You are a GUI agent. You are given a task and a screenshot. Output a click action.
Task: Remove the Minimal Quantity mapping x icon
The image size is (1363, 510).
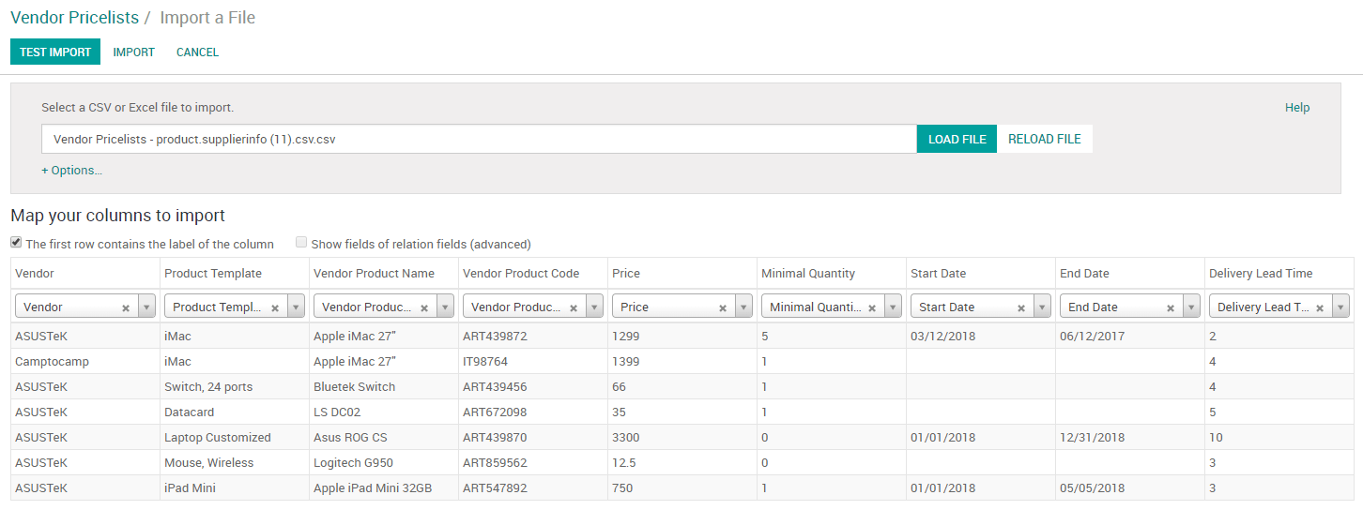pos(872,307)
